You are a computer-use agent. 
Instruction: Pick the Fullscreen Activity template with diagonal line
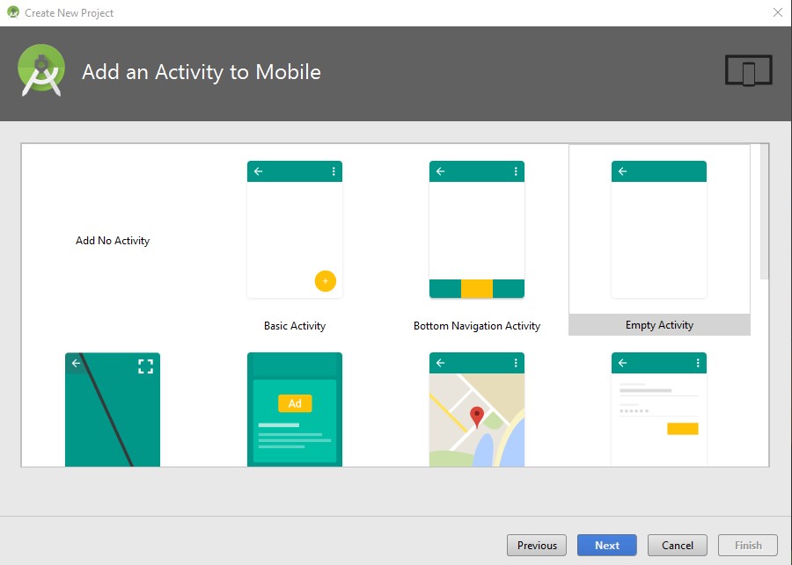coord(113,409)
